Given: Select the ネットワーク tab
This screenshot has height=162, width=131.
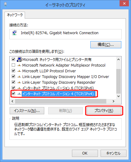Looking at the screenshot, I should (15, 15).
